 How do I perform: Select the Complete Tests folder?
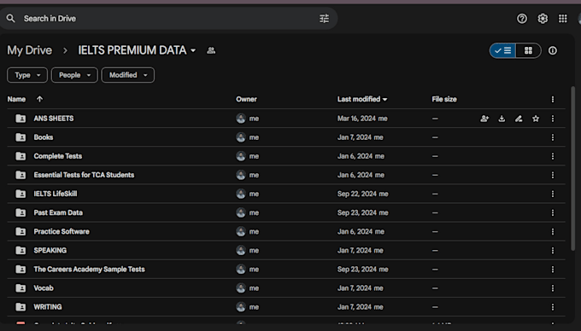58,156
